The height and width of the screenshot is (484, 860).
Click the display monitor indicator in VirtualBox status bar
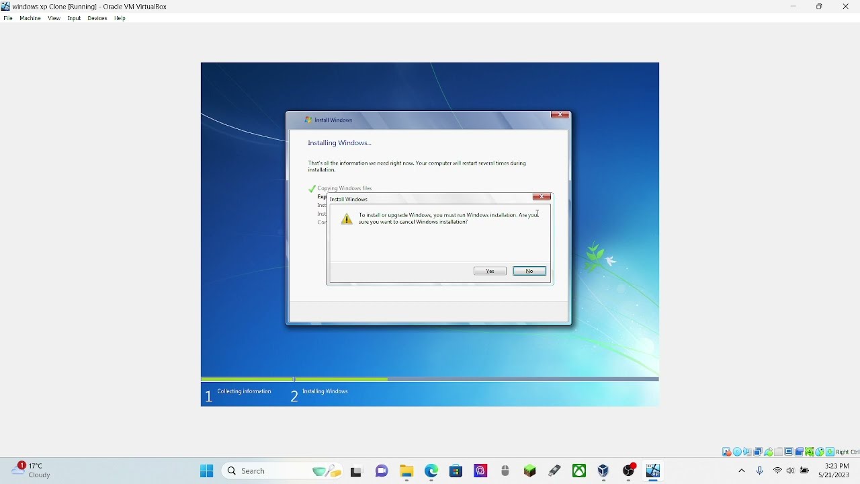(789, 452)
